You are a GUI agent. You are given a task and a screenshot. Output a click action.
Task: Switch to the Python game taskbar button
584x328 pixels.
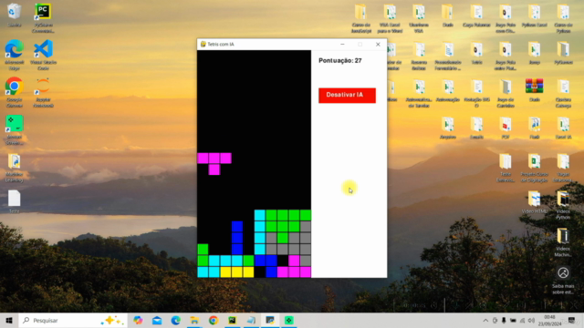pos(270,320)
